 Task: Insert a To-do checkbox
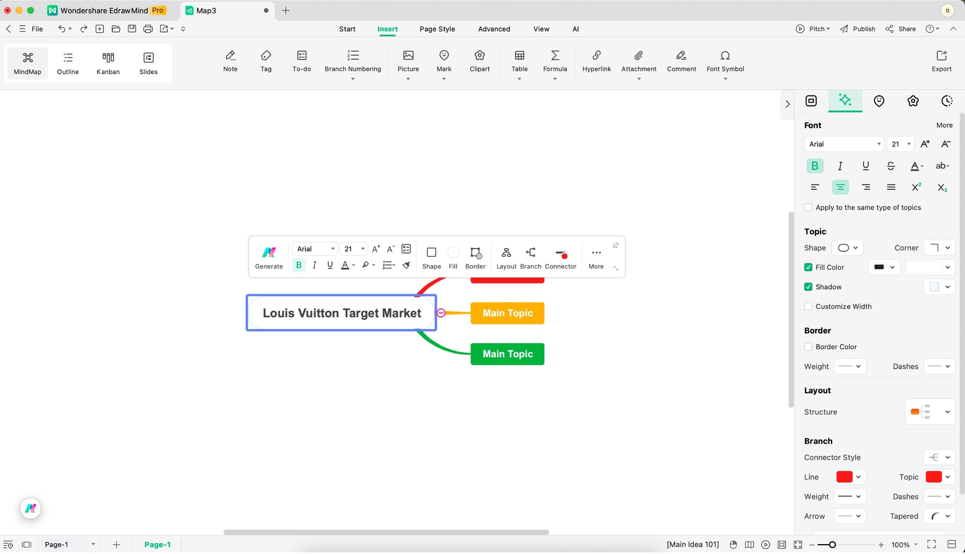[301, 61]
